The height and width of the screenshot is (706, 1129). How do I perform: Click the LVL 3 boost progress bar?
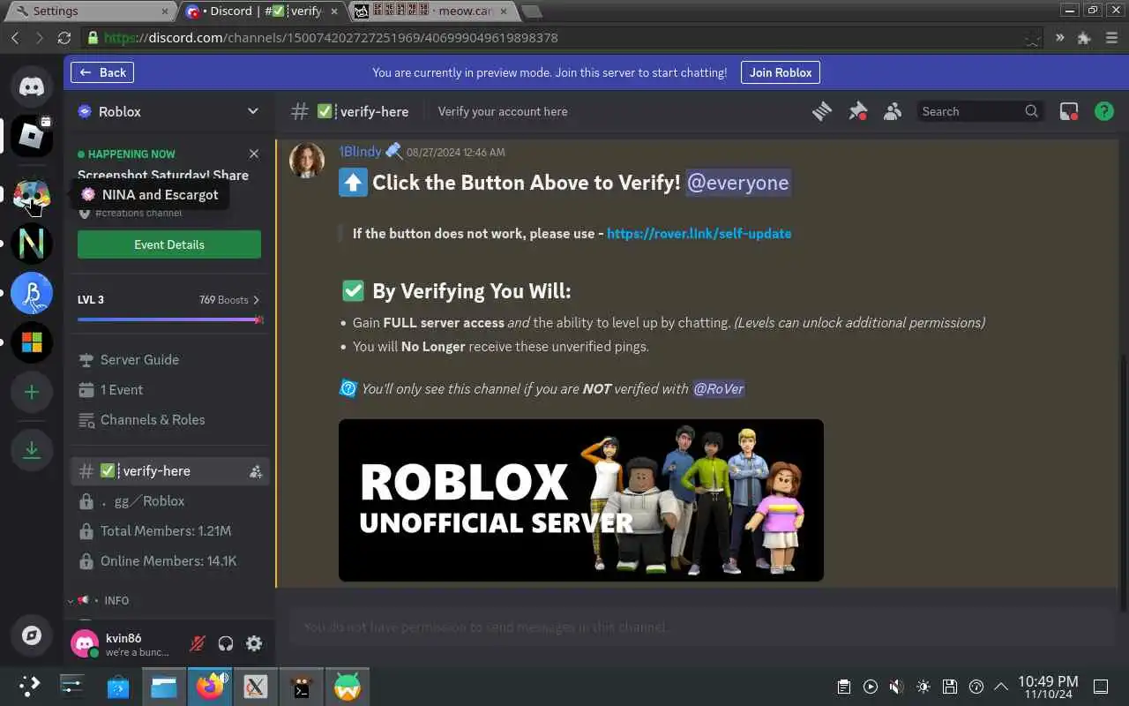click(169, 319)
